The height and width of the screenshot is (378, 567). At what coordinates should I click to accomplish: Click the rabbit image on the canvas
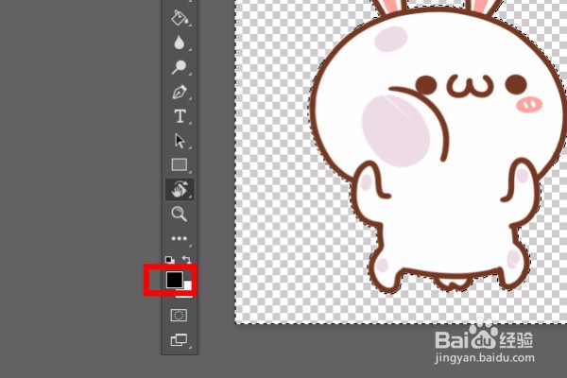click(x=439, y=146)
